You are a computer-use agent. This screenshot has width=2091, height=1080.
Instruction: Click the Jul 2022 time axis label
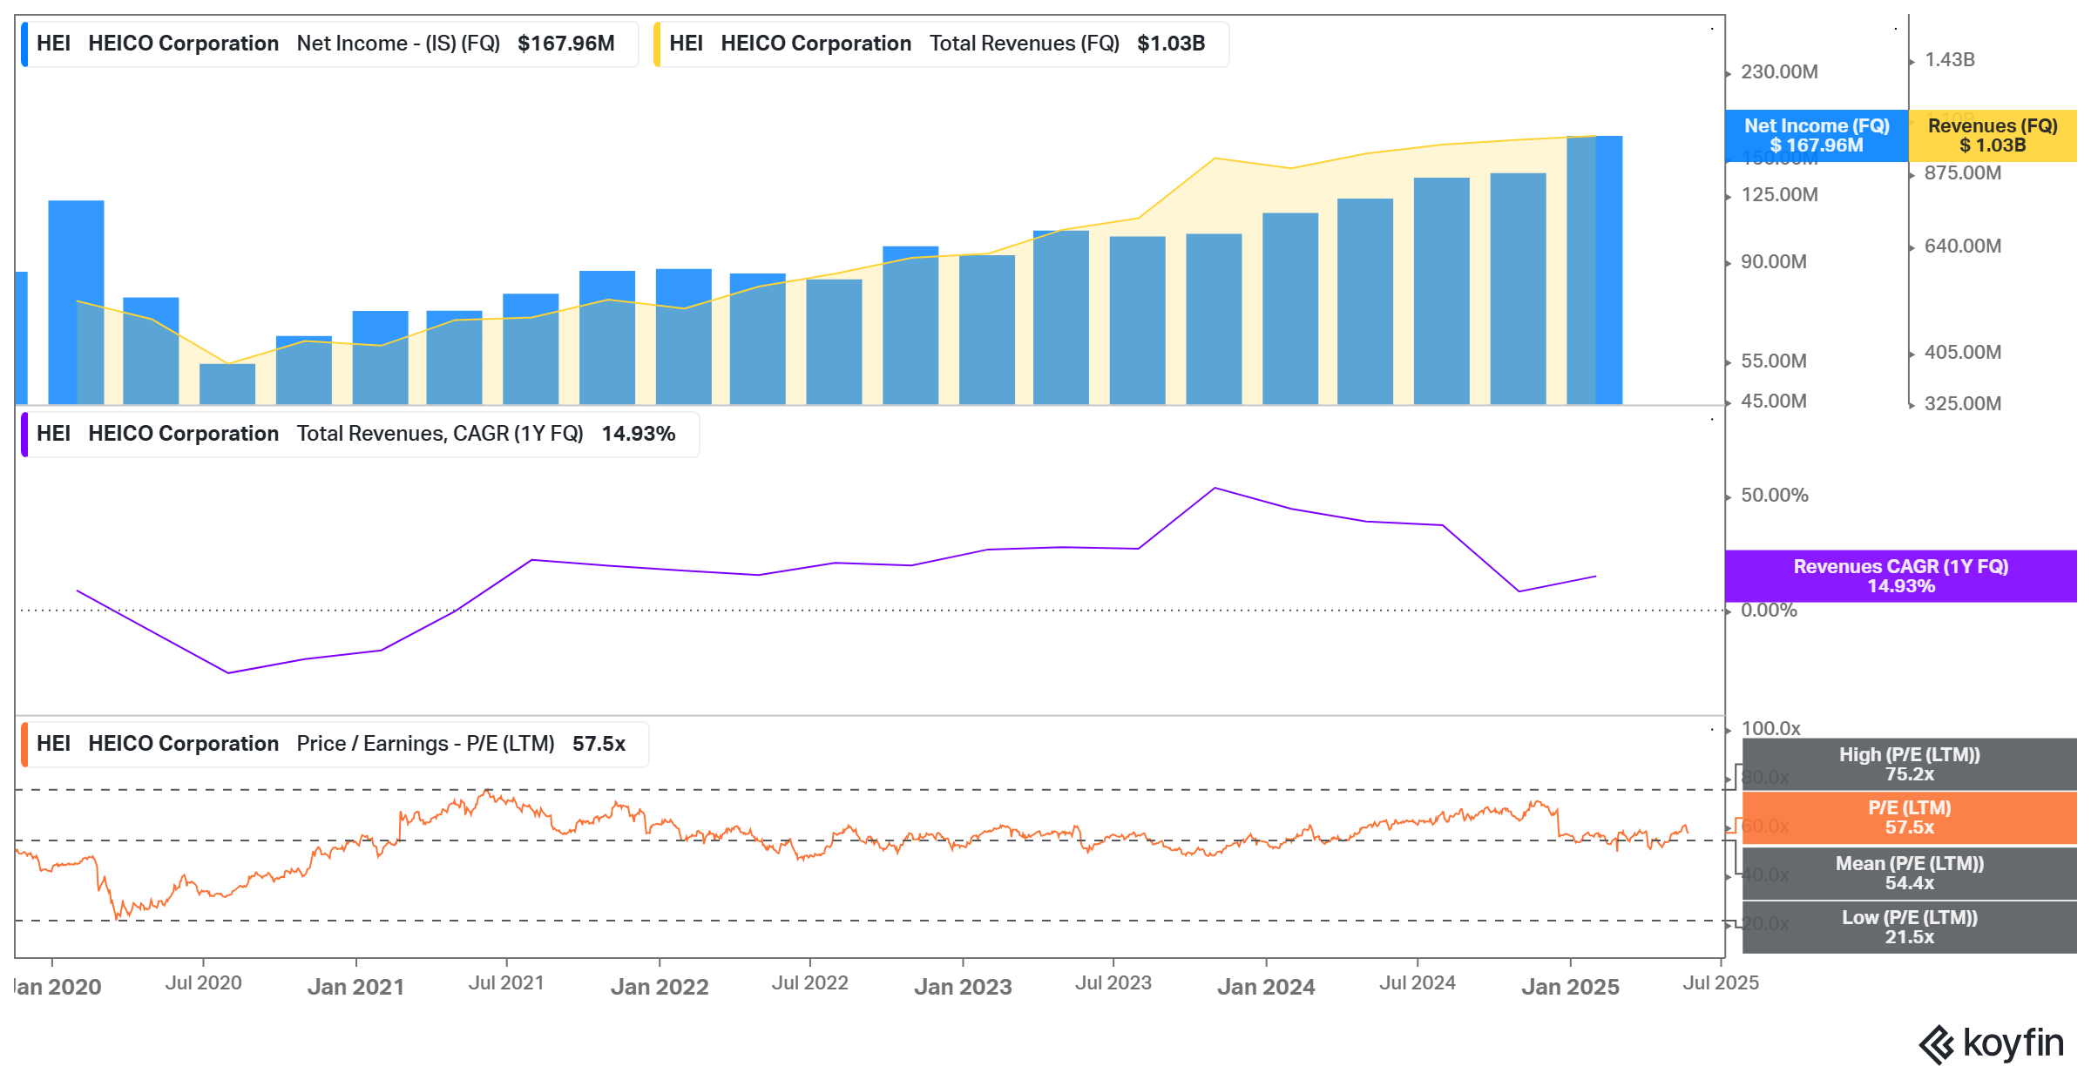click(x=809, y=982)
